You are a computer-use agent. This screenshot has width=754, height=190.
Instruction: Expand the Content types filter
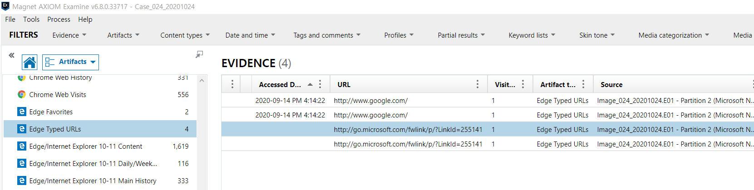(x=185, y=35)
